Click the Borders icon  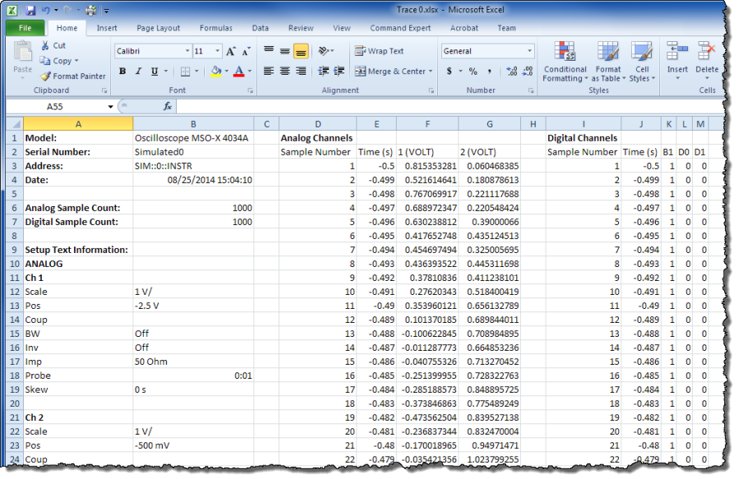(186, 71)
